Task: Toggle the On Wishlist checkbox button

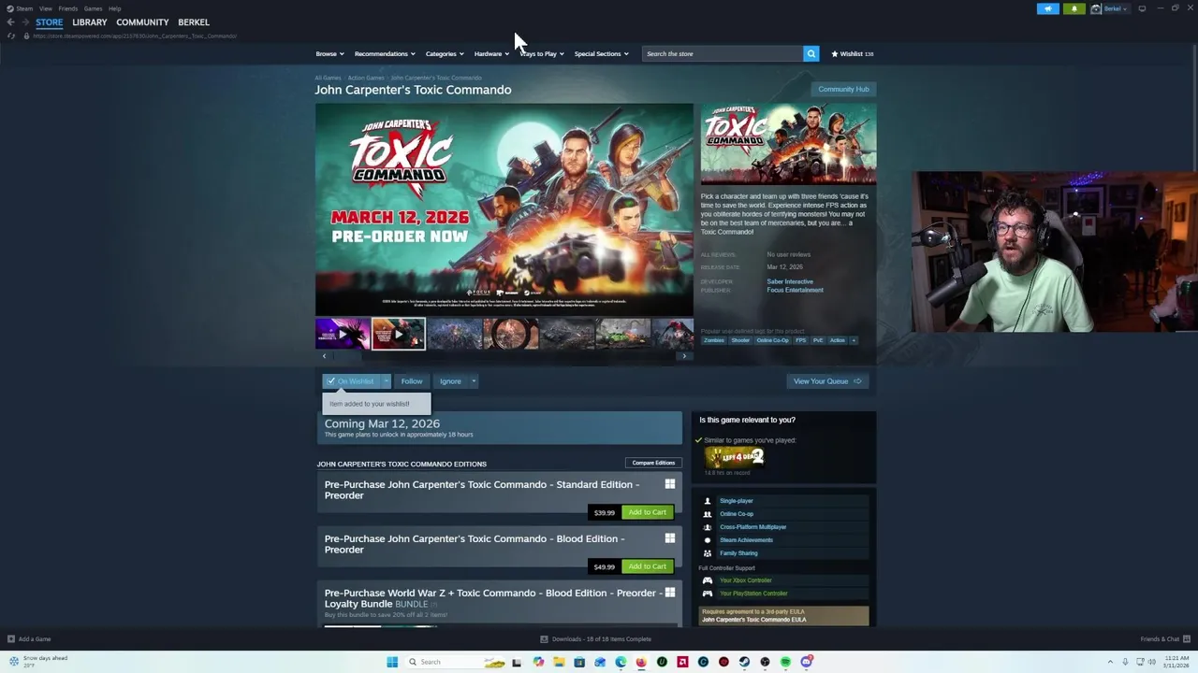Action: click(x=352, y=381)
